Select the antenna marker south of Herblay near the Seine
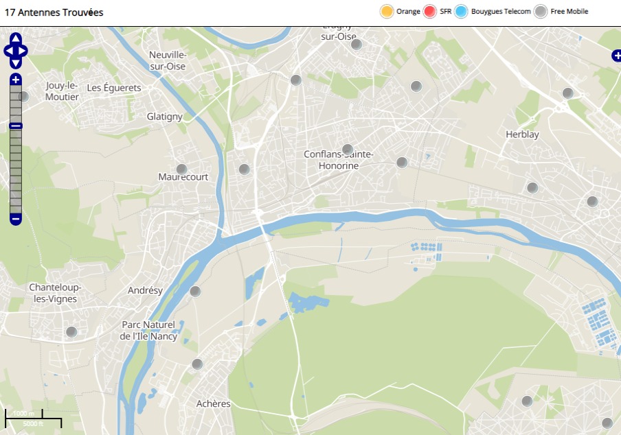The image size is (621, 435). point(532,187)
